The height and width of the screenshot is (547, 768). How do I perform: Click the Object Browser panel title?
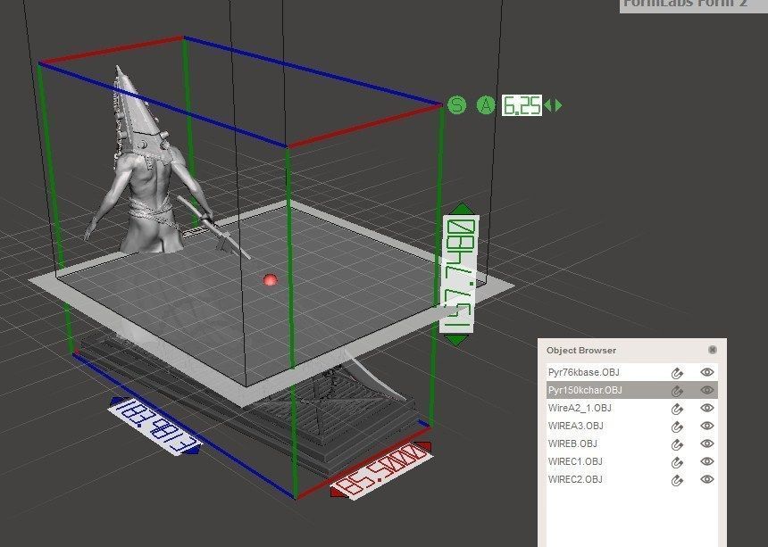click(x=580, y=351)
